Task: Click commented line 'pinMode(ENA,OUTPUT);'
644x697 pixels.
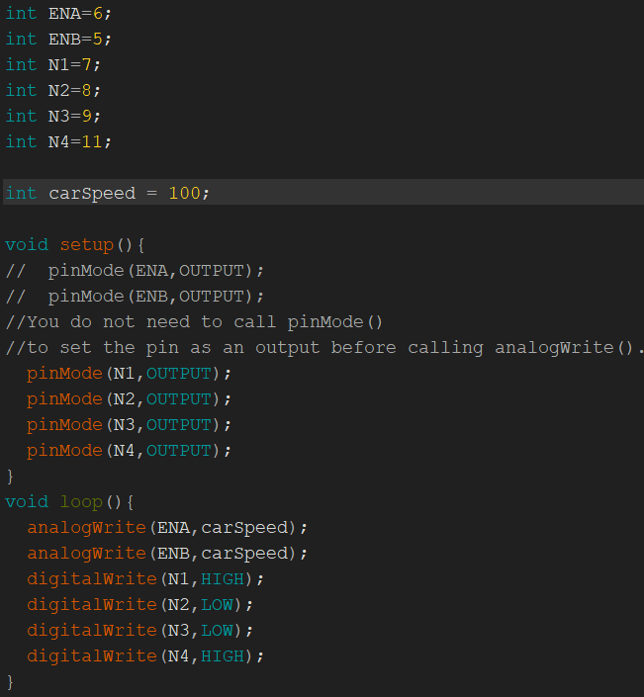Action: pos(135,271)
